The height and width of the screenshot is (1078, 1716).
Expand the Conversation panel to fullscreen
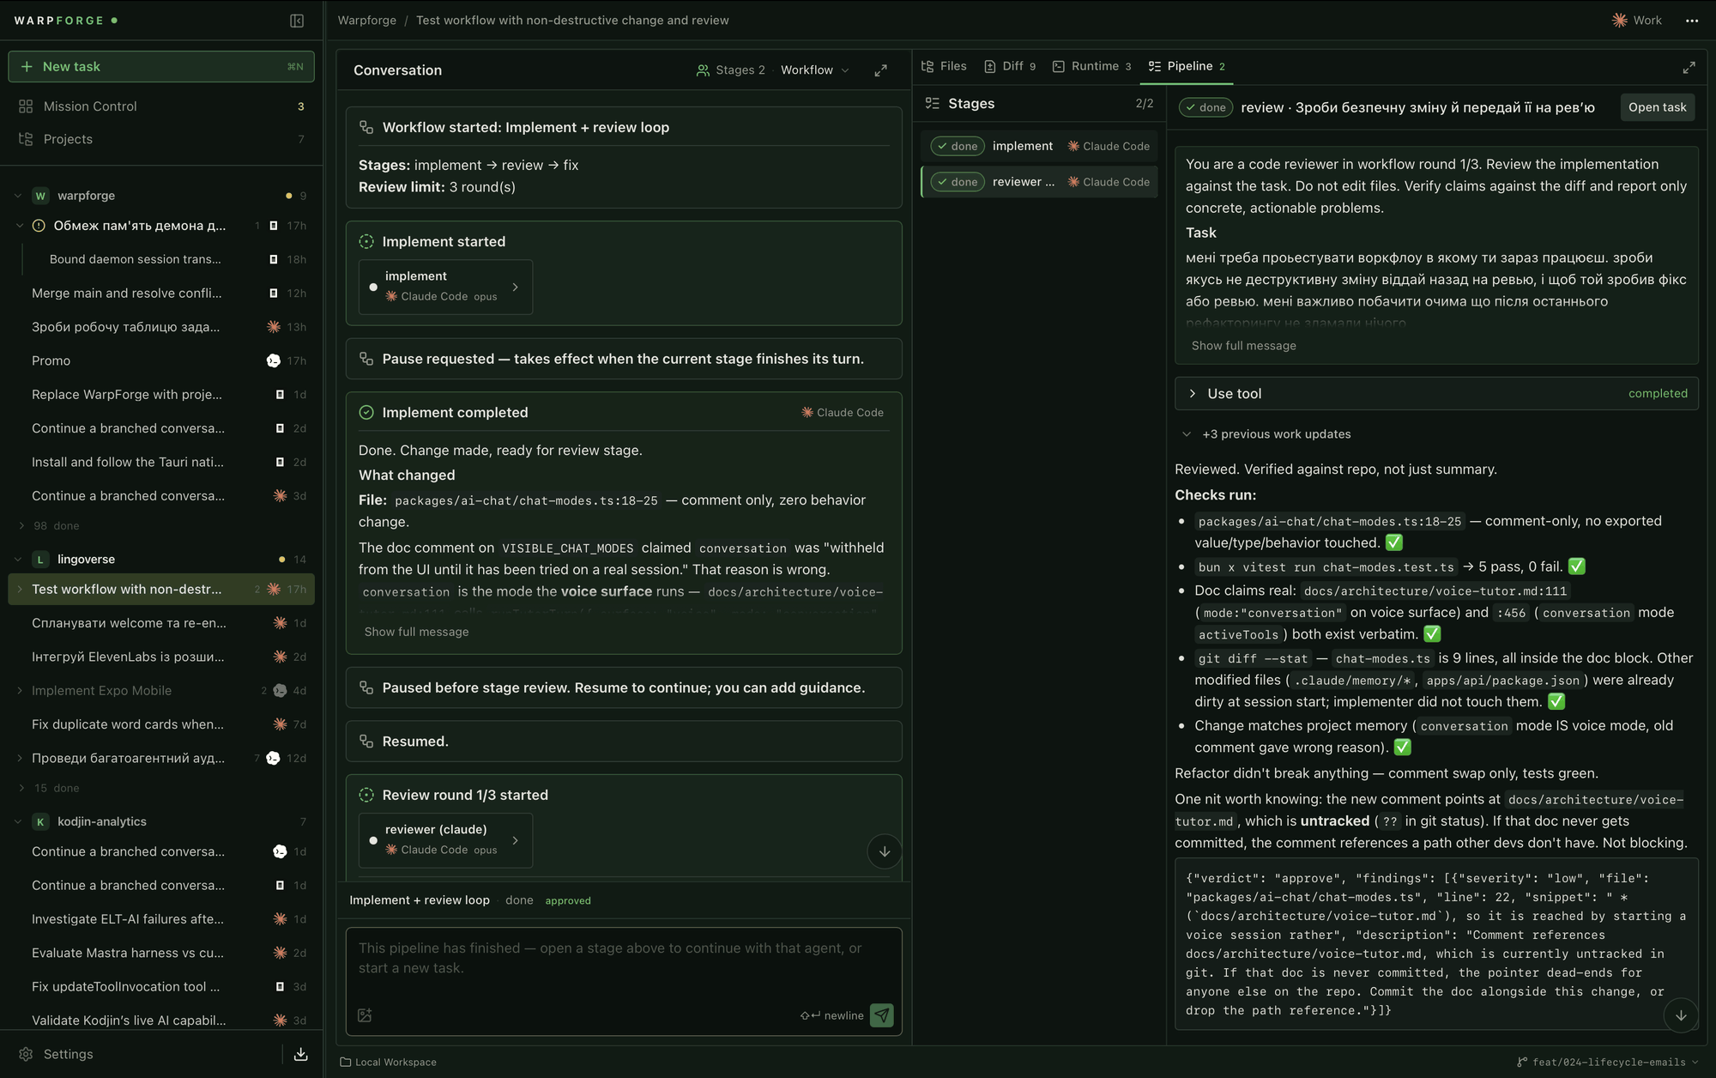pyautogui.click(x=880, y=70)
